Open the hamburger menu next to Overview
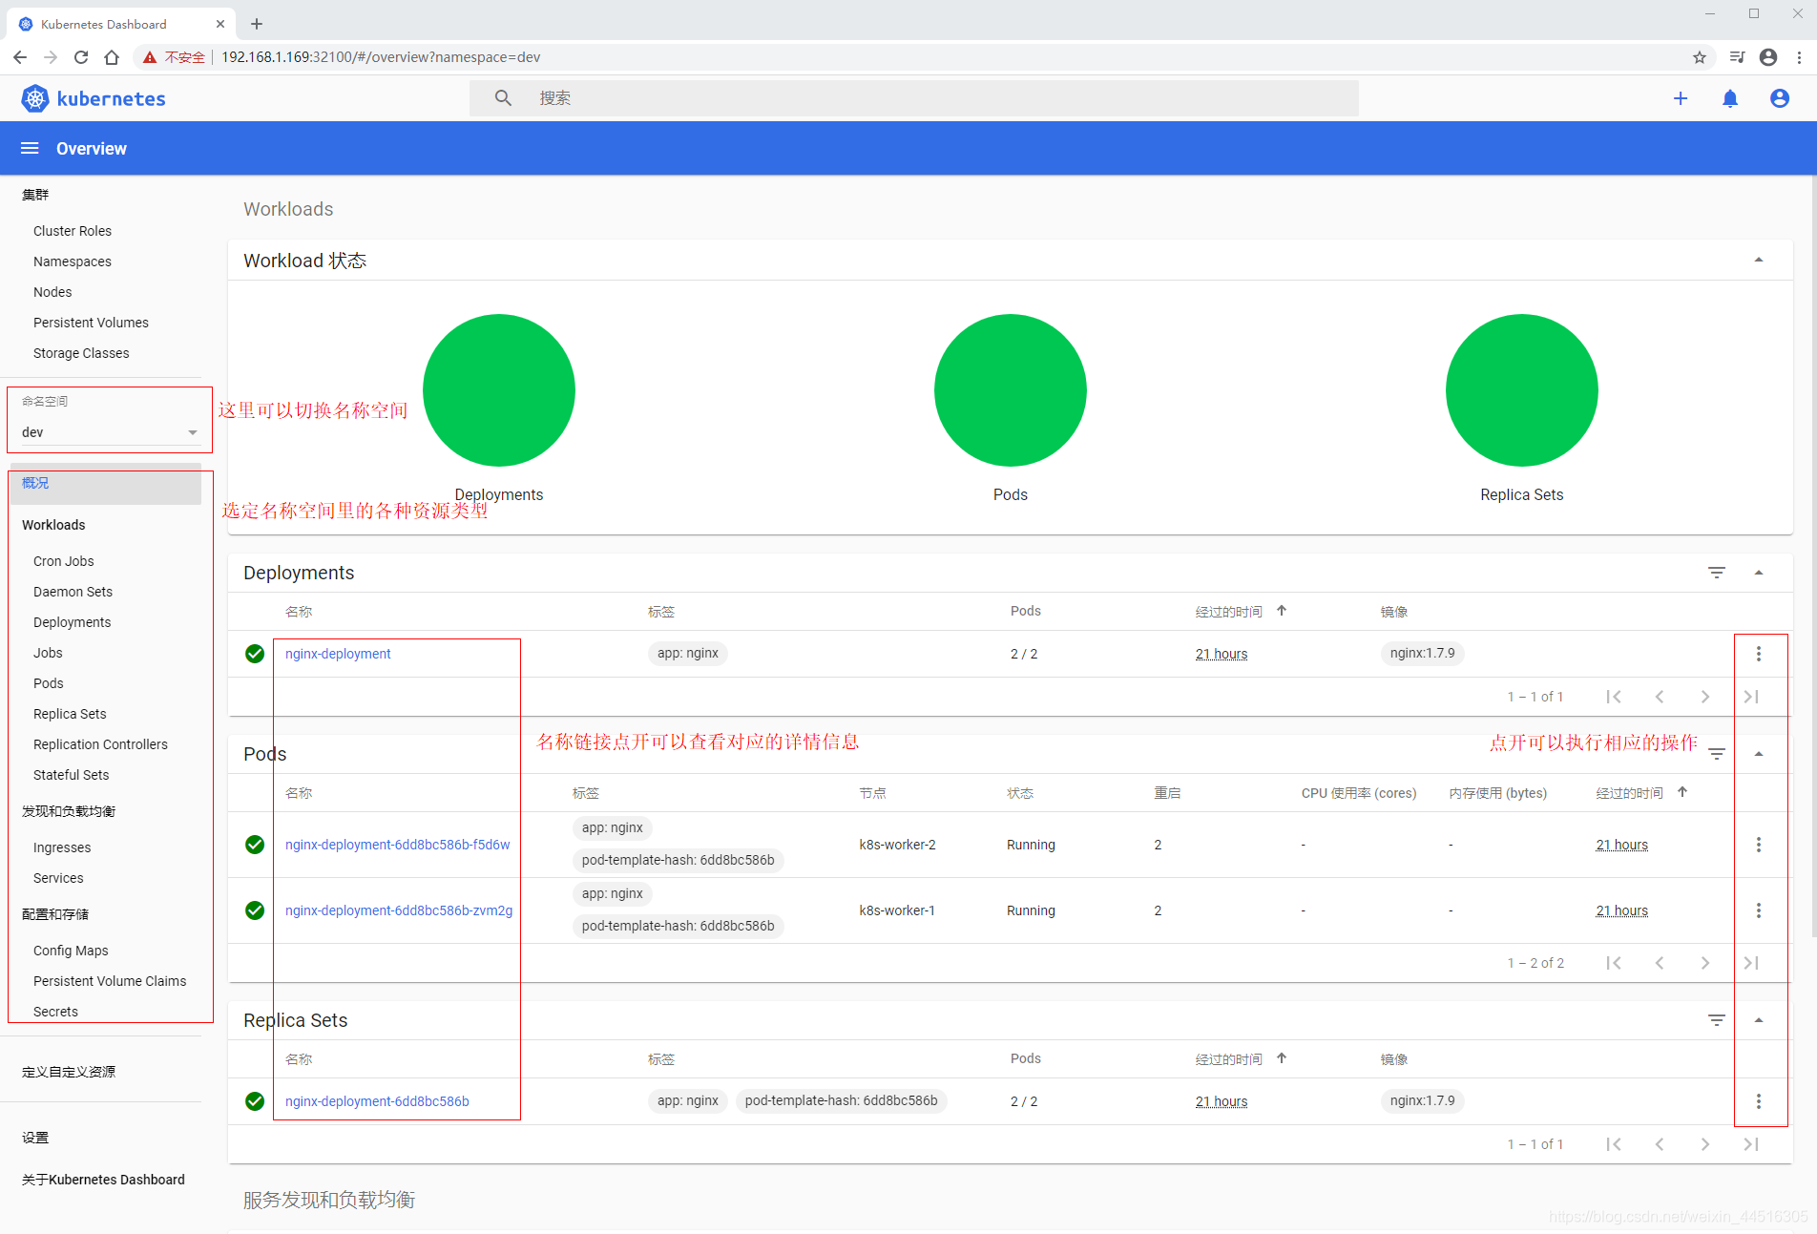Screen dimensions: 1817x1234 [x=30, y=148]
